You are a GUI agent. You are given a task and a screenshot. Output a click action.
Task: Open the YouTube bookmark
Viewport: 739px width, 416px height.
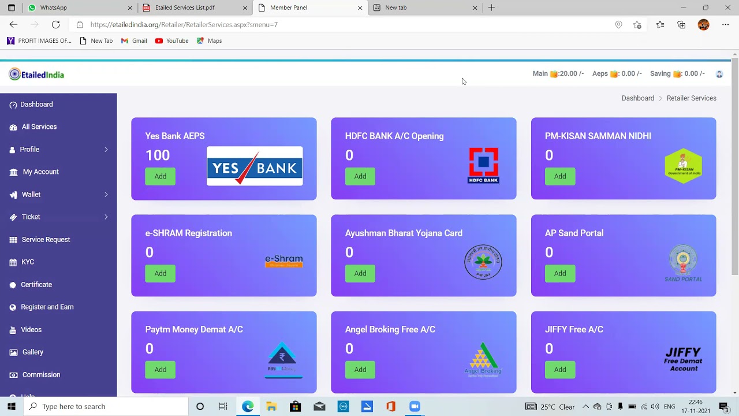tap(171, 40)
